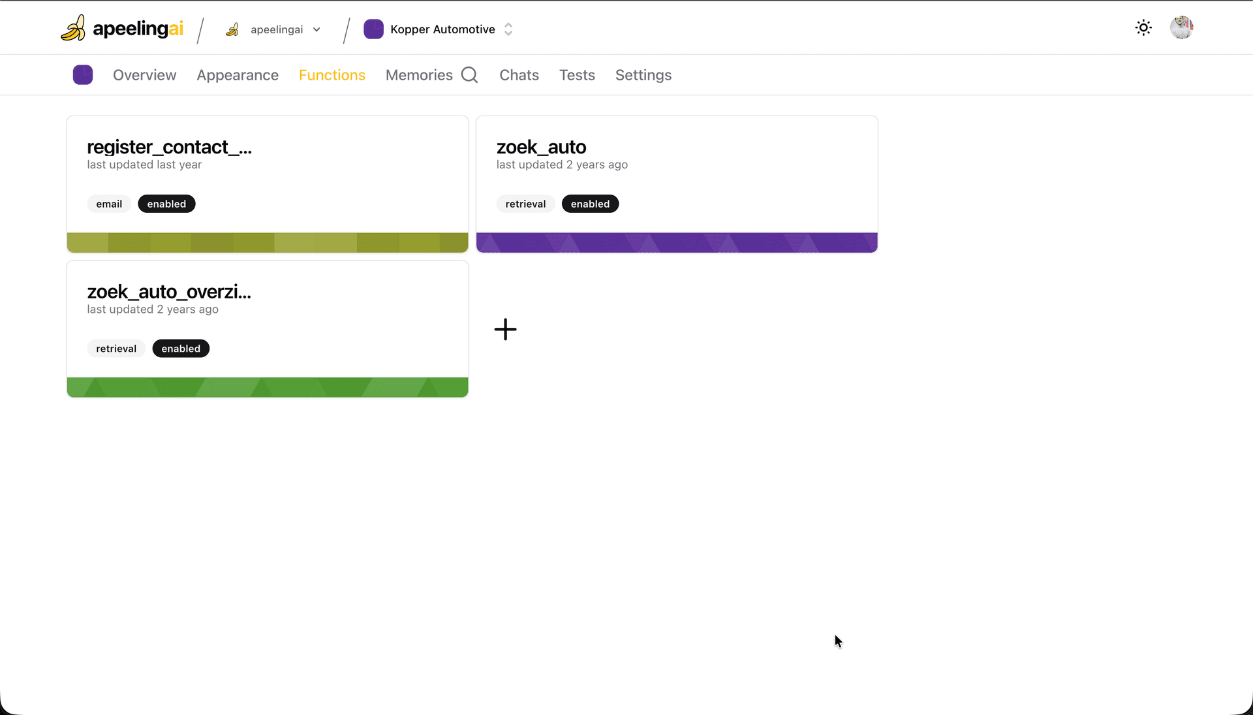The width and height of the screenshot is (1253, 715).
Task: Click the small banana workspace icon
Action: click(232, 29)
